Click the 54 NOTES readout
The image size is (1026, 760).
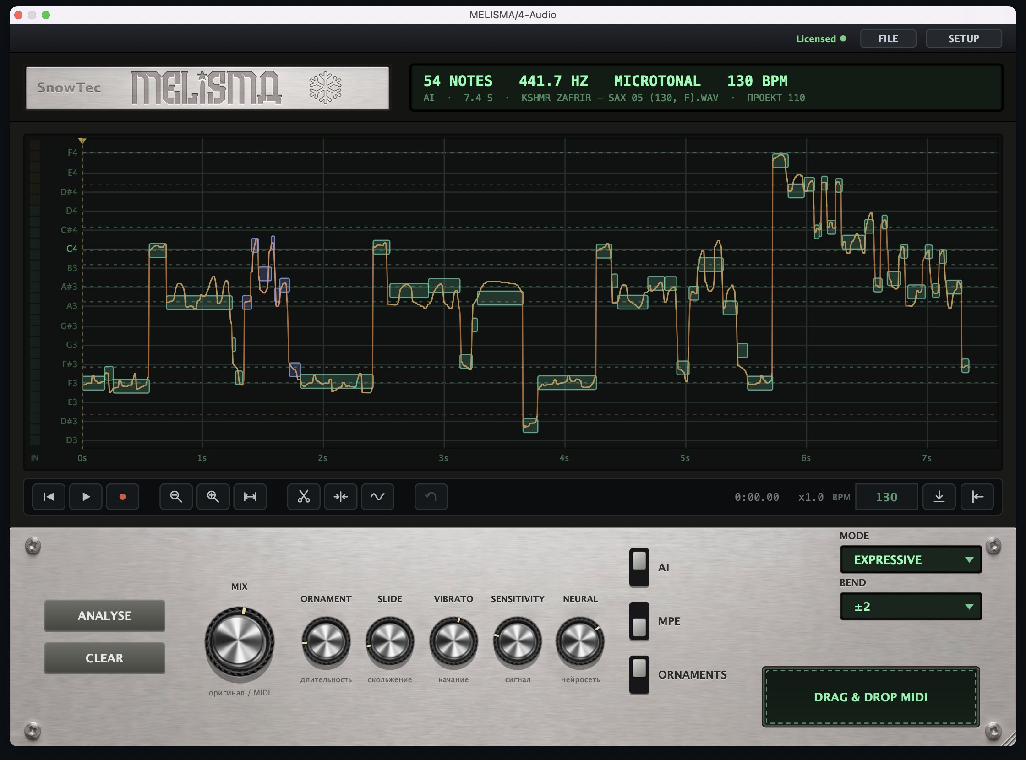coord(458,81)
